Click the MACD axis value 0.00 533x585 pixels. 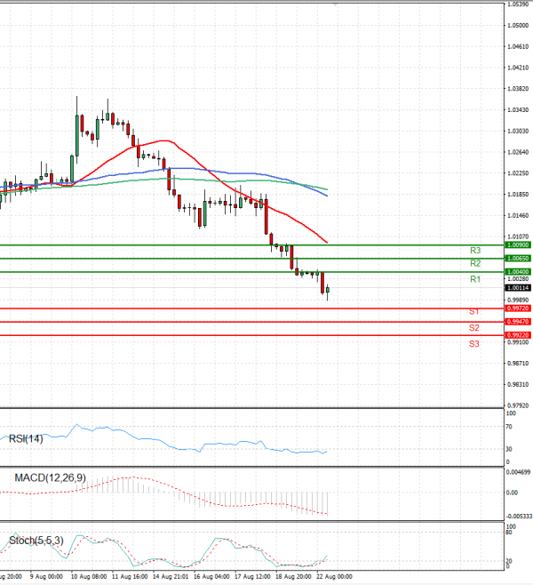tap(513, 493)
